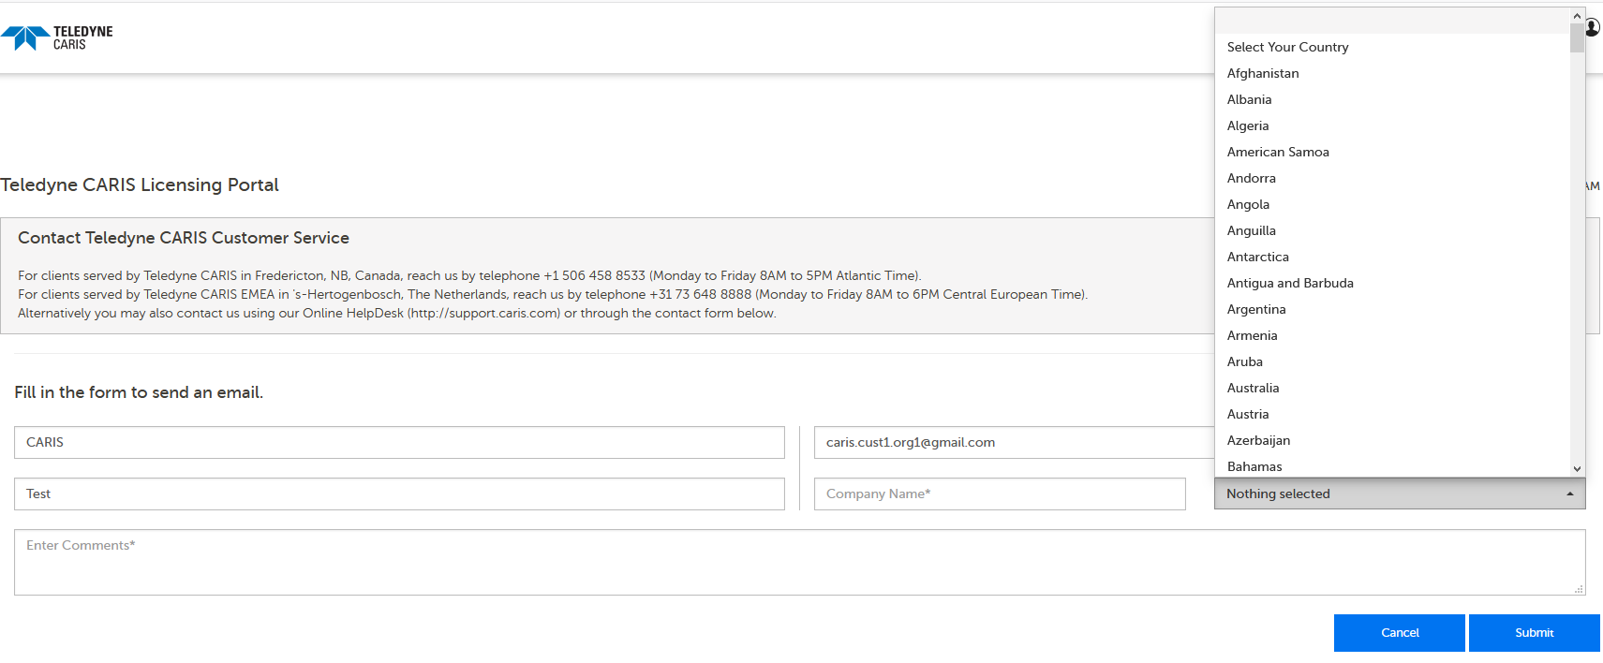The height and width of the screenshot is (663, 1603).
Task: Open the user account icon
Action: [1593, 28]
